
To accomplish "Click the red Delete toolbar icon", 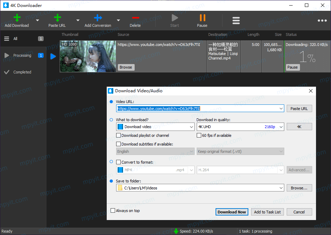I will (135, 18).
